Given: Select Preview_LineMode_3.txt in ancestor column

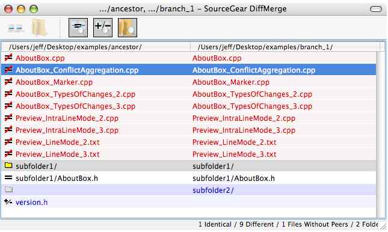Looking at the screenshot, I should pyautogui.click(x=58, y=154).
